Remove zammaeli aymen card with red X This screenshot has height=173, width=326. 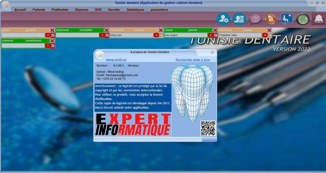[x=161, y=30]
